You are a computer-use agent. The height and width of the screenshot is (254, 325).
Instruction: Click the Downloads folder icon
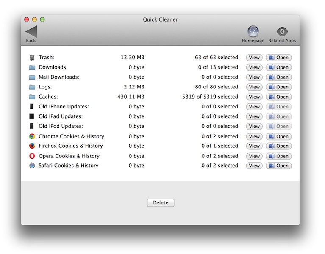pyautogui.click(x=32, y=67)
